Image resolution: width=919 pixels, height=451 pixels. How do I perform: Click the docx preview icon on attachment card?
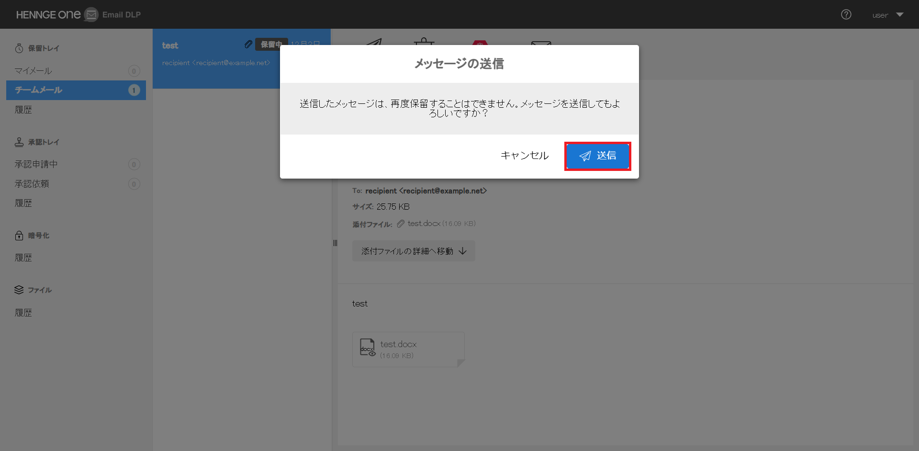coord(368,348)
